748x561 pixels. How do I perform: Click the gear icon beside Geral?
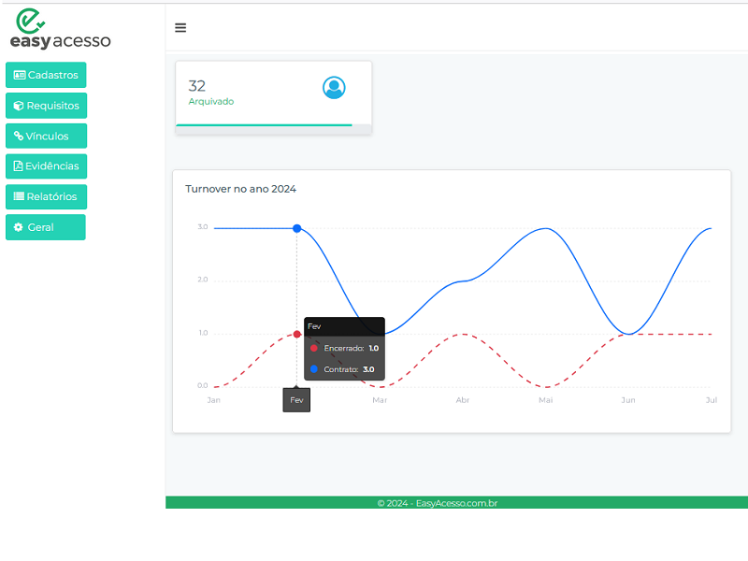pos(19,227)
